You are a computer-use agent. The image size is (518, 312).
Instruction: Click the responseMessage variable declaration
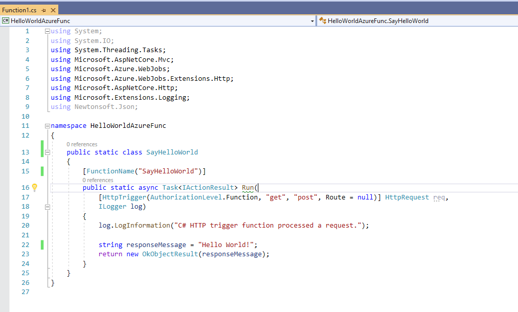(156, 245)
